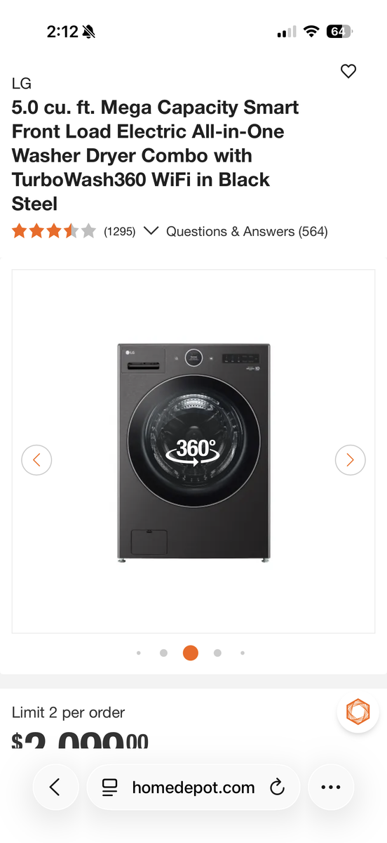Select the first carousel dot
The height and width of the screenshot is (843, 387).
pos(139,653)
